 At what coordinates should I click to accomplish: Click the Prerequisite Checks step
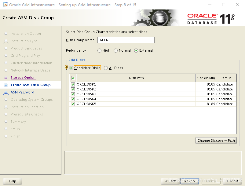27,114
